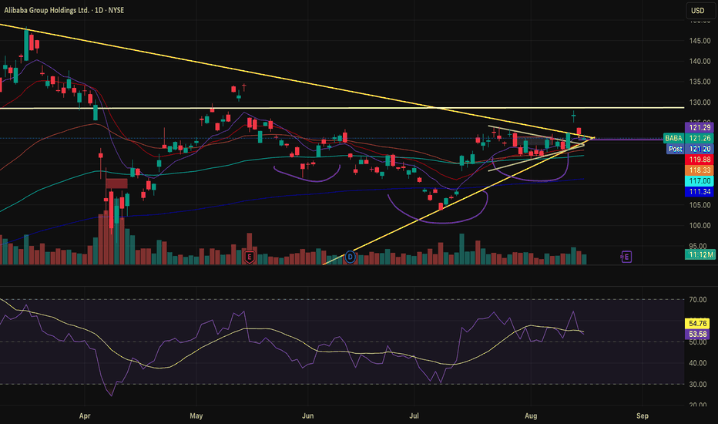Image resolution: width=718 pixels, height=424 pixels.
Task: Click the Aug date on time axis
Action: coord(531,416)
